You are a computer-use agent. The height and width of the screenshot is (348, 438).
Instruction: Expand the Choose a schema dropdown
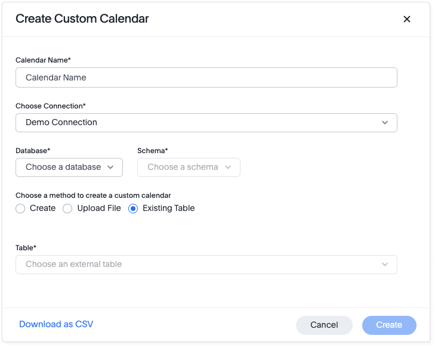pyautogui.click(x=188, y=167)
